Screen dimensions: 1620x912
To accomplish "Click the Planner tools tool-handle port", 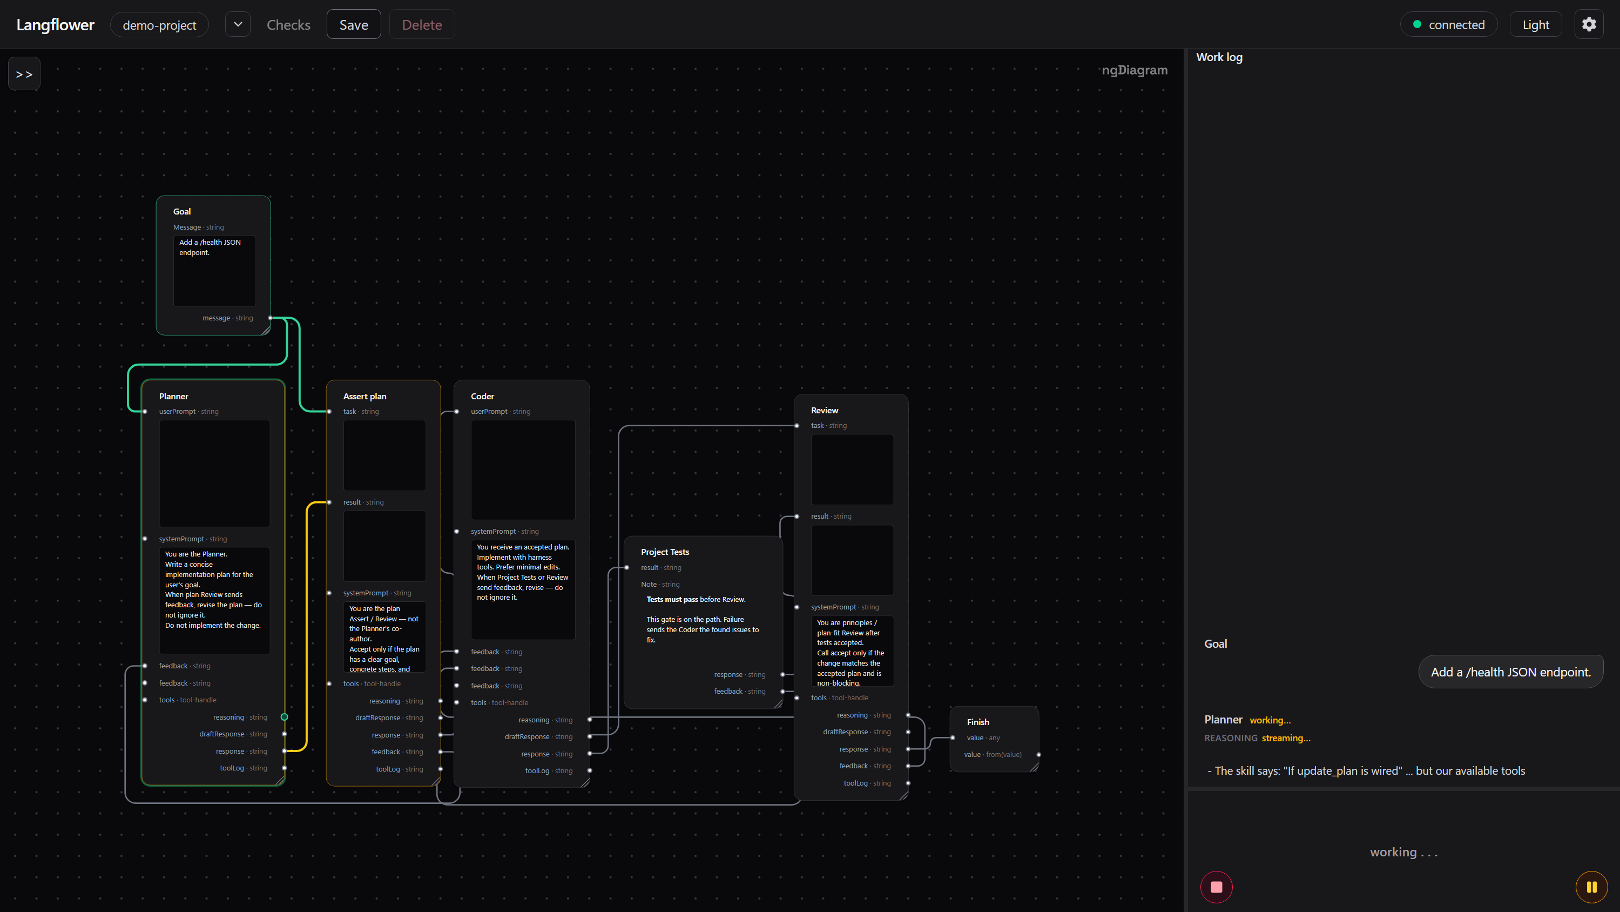I will coord(145,700).
